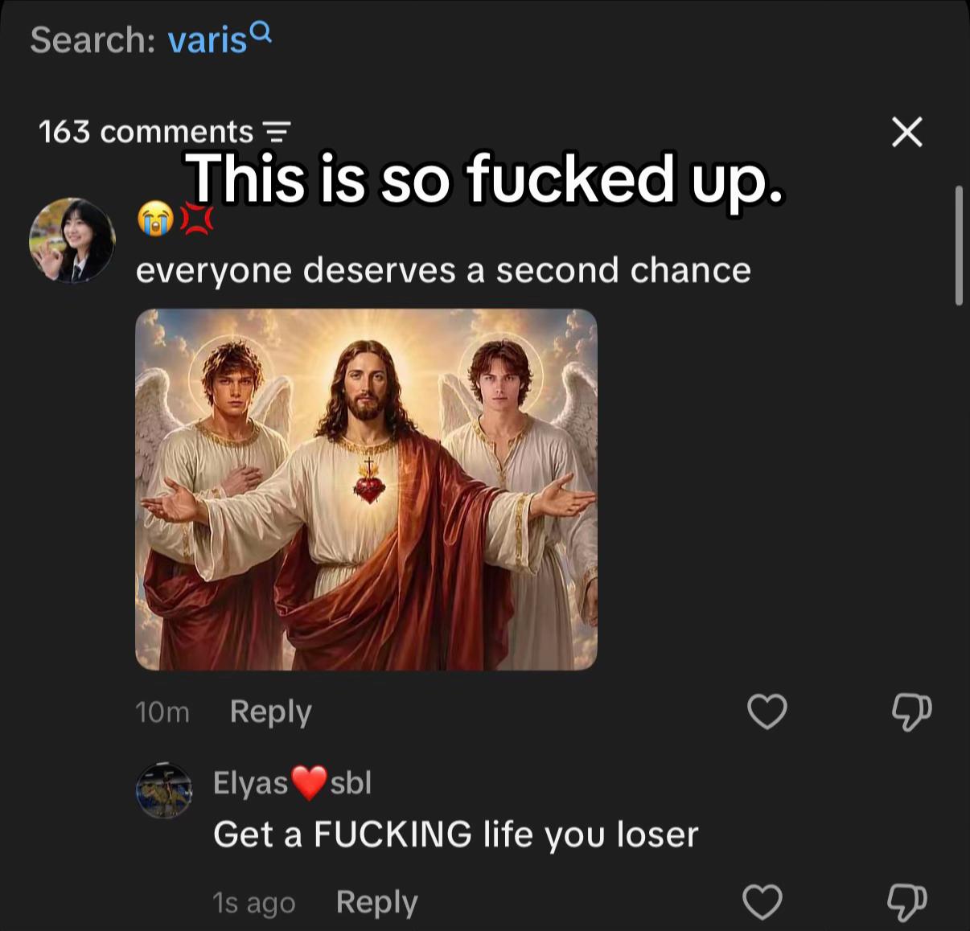Open Elyas sbl's profile avatar
The image size is (970, 931).
[x=164, y=790]
